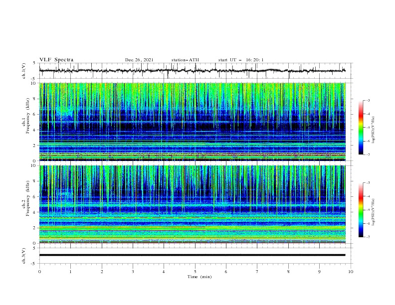Viewport: 395px width, 305px height.
Task: Click the time axis tick label "5"
Action: tap(195, 272)
